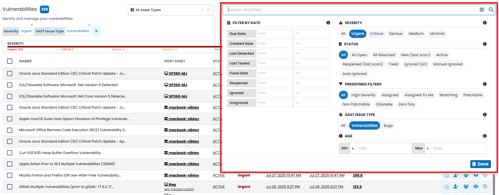Click the Fixed Date From field
Screen dimensions: 499x195
coord(274,73)
